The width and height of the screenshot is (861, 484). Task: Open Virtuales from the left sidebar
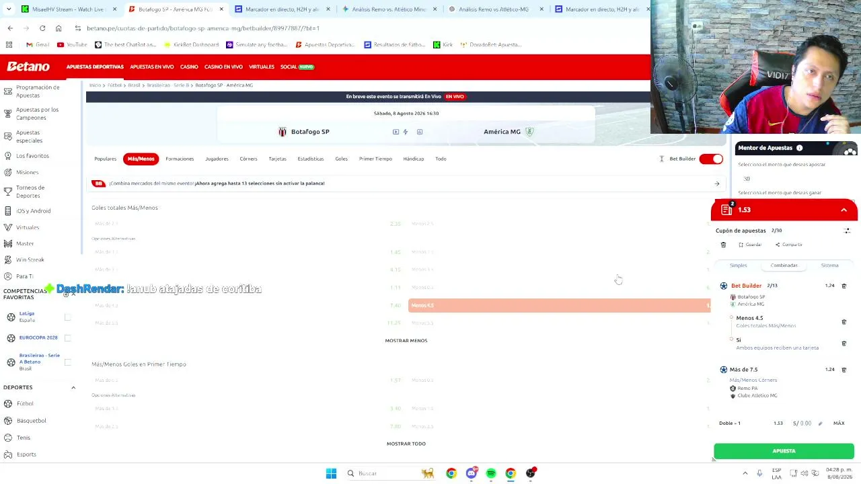(x=28, y=227)
